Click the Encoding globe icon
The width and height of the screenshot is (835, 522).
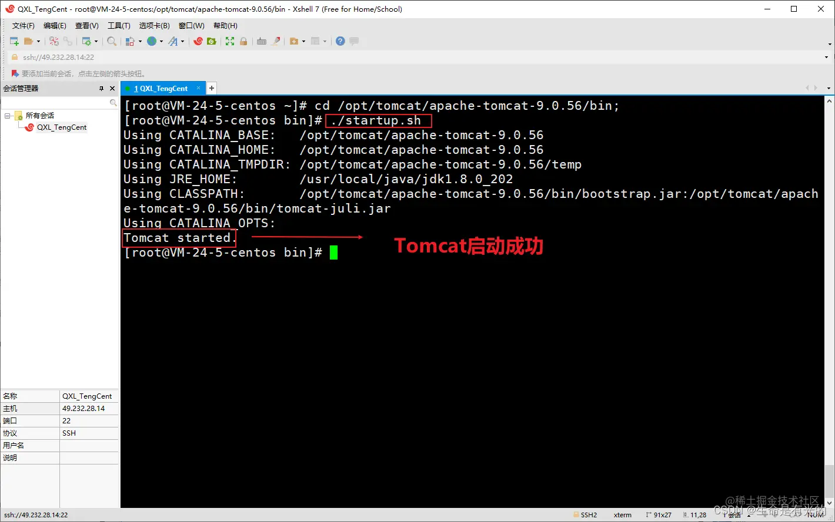[x=152, y=41]
